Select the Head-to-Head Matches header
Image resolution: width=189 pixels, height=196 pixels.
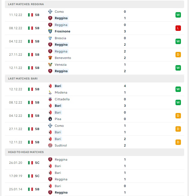tap(94, 152)
